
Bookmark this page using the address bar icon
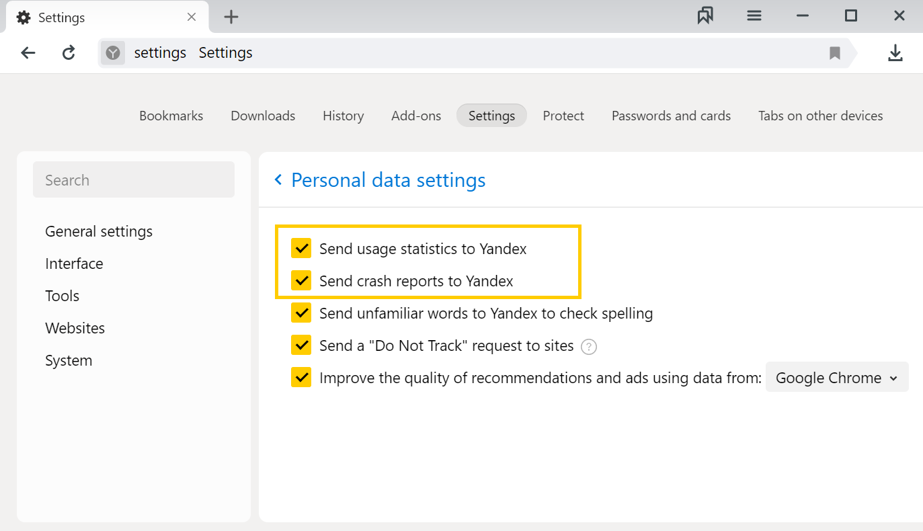835,53
